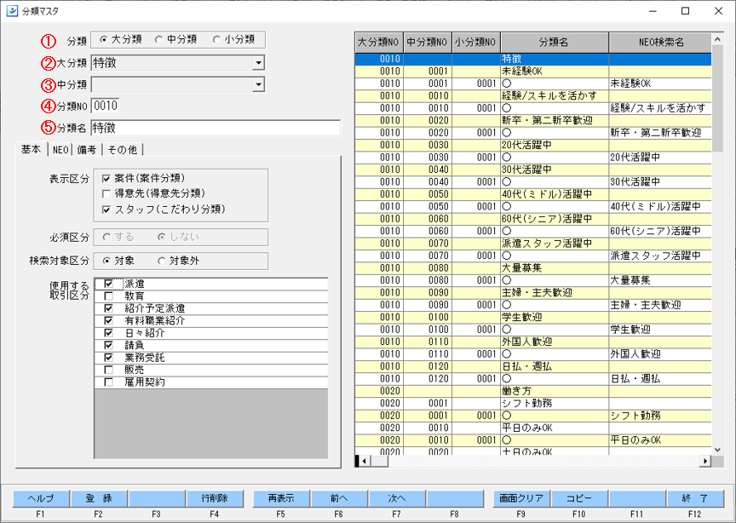Select the 40代(ミドル)活躍中 cell in 分類名 column

[555, 194]
